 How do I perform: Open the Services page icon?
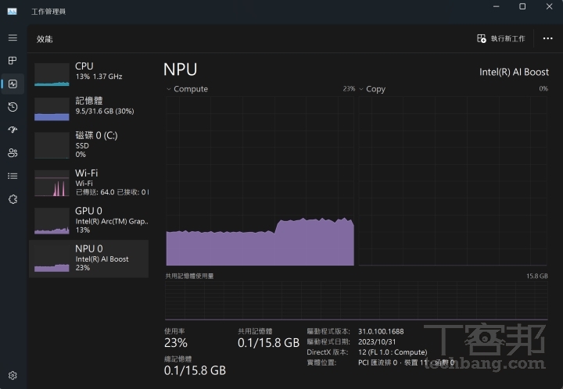click(x=13, y=199)
